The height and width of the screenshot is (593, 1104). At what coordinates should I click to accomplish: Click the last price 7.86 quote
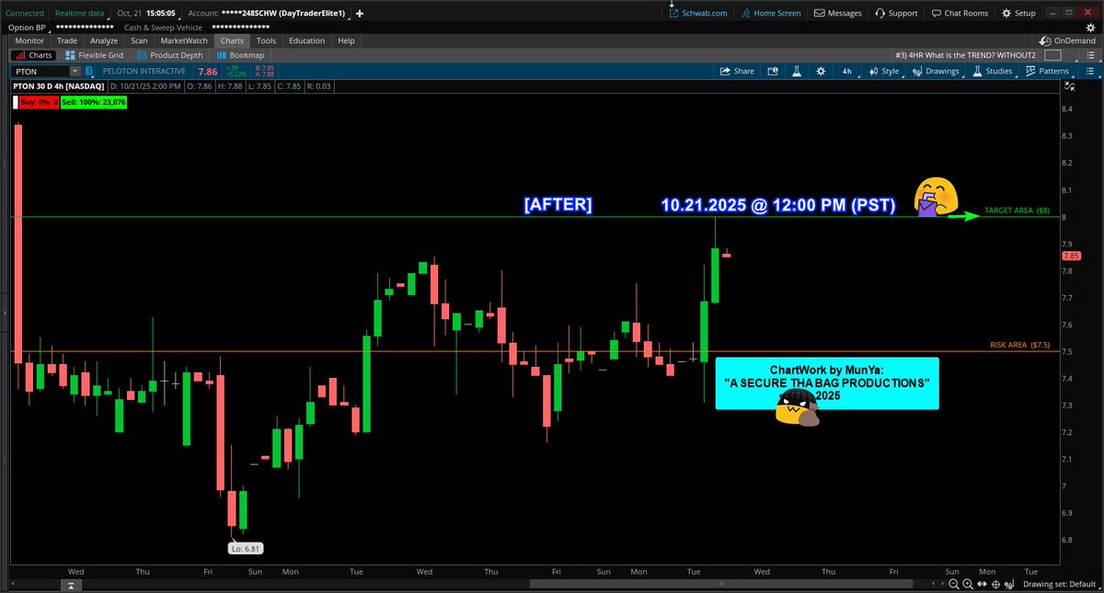coord(208,71)
